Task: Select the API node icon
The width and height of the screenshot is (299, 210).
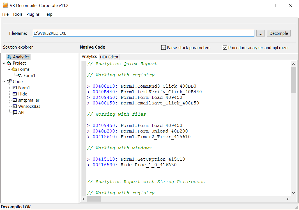Action: tap(15, 113)
